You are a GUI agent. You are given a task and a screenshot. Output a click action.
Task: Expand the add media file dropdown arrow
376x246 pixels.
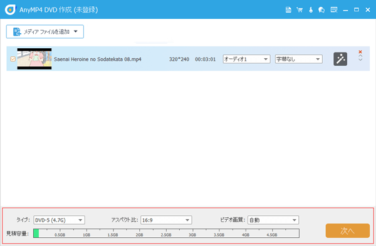tap(76, 31)
